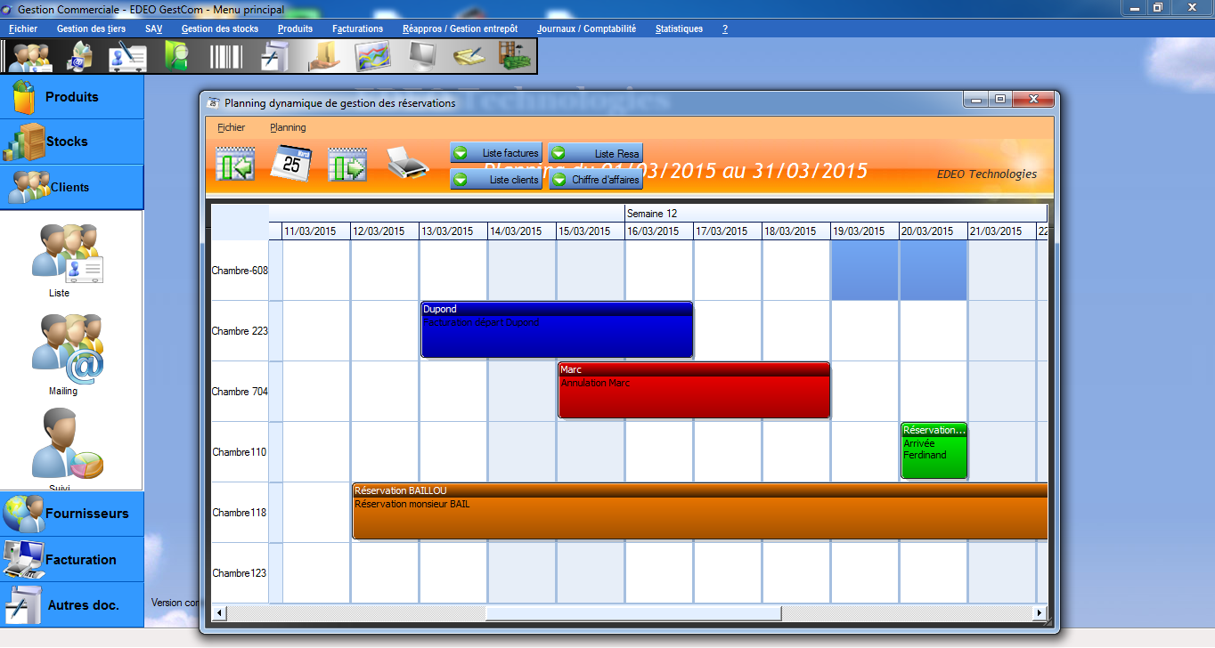Open the Liste Resa dropdown button
This screenshot has width=1215, height=648.
coord(595,154)
